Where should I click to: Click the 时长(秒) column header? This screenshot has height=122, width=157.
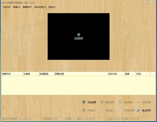(116, 74)
